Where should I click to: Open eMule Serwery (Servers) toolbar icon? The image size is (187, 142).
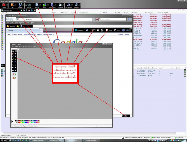coord(20,6)
